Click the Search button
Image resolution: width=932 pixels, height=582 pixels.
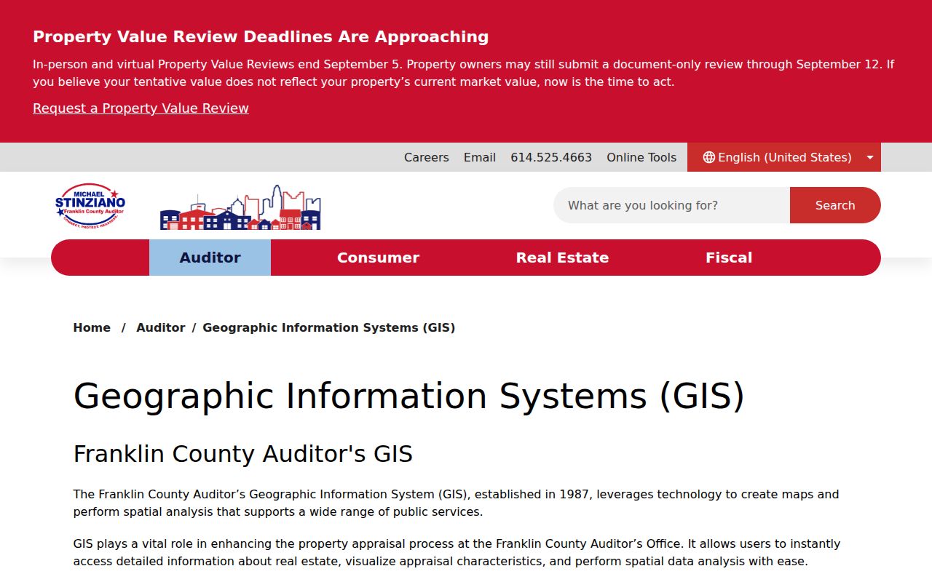coord(835,205)
